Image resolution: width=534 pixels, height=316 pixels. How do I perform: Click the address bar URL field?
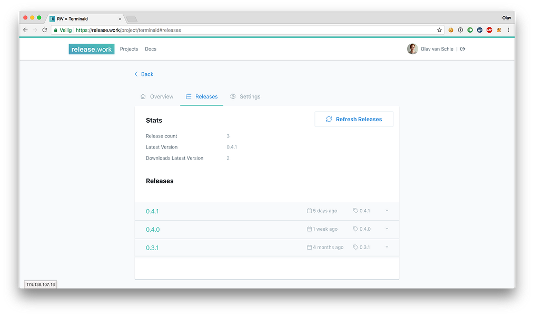coord(247,30)
